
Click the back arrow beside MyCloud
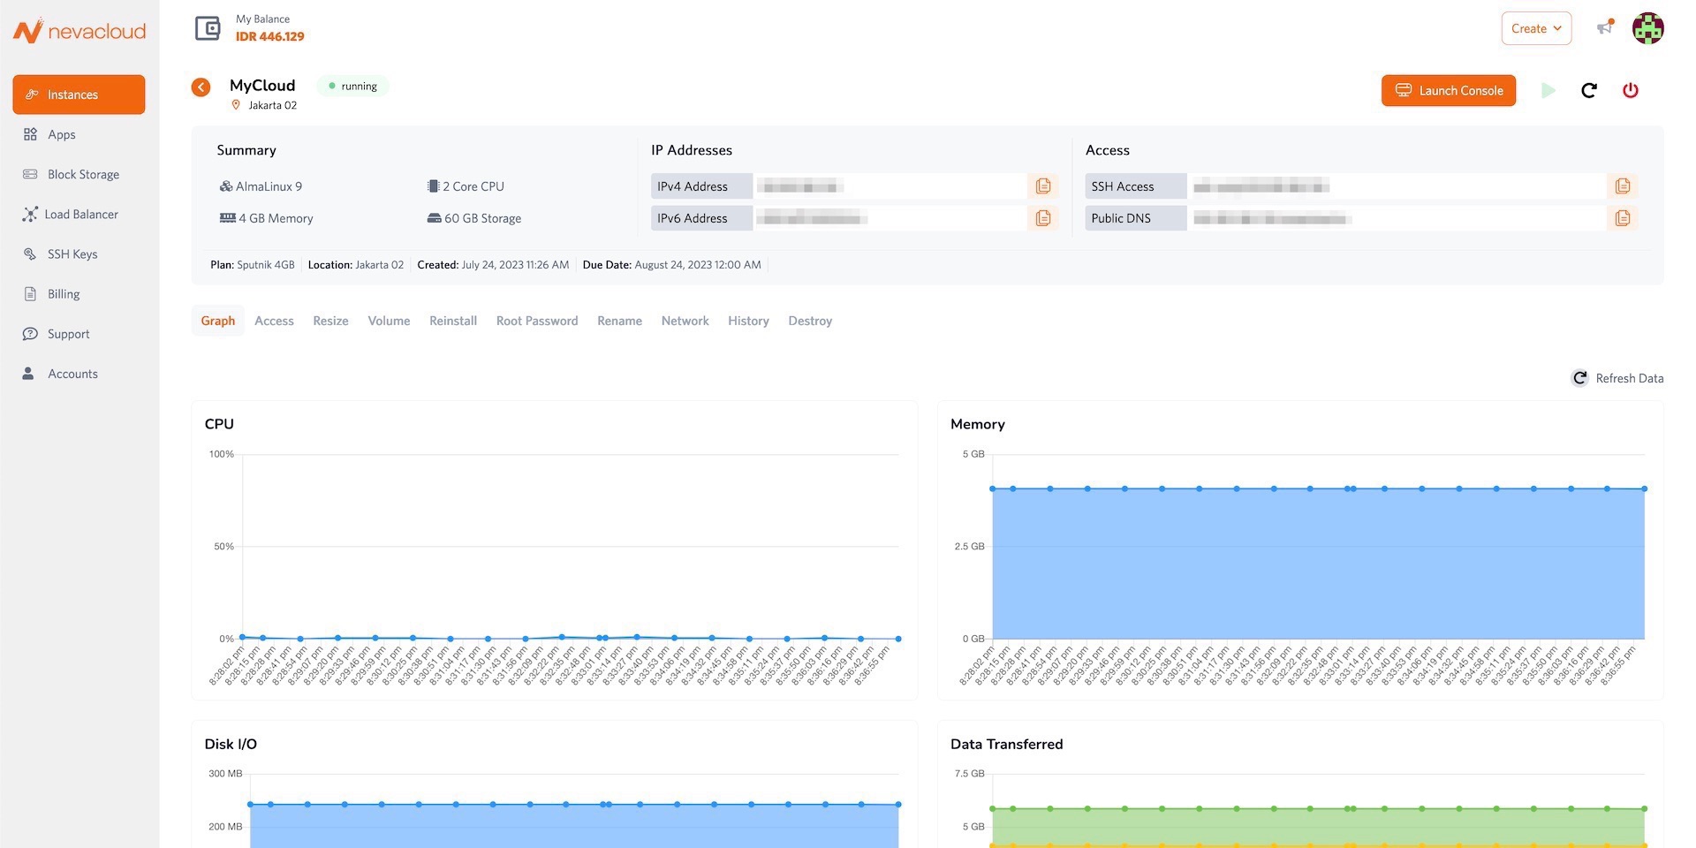tap(201, 87)
